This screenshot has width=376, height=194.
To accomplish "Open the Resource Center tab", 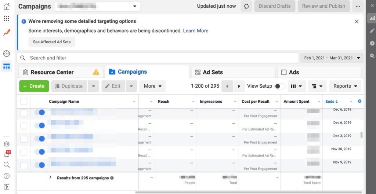I will click(52, 72).
